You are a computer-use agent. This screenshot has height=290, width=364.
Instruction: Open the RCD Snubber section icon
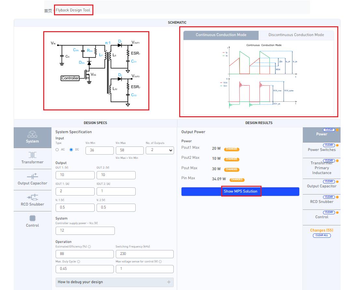click(x=32, y=197)
